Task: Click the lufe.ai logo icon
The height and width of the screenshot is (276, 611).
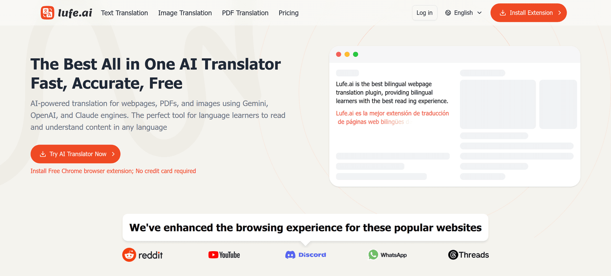Action: point(48,13)
